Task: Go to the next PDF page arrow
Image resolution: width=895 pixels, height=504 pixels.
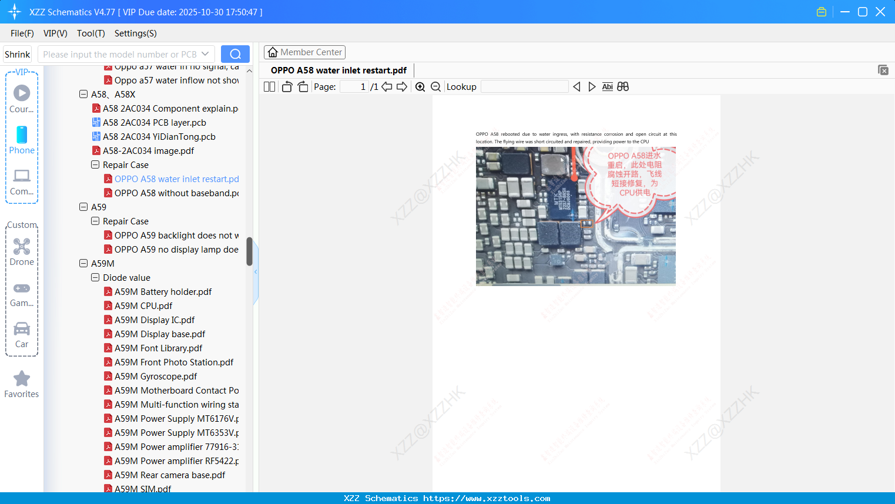Action: point(402,86)
